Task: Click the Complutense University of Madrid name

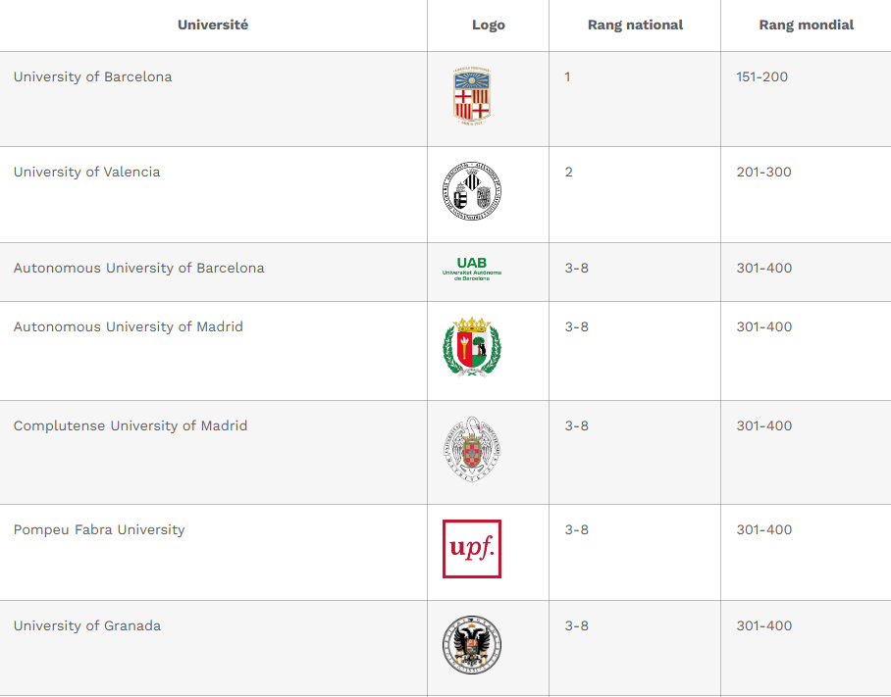Action: (131, 426)
